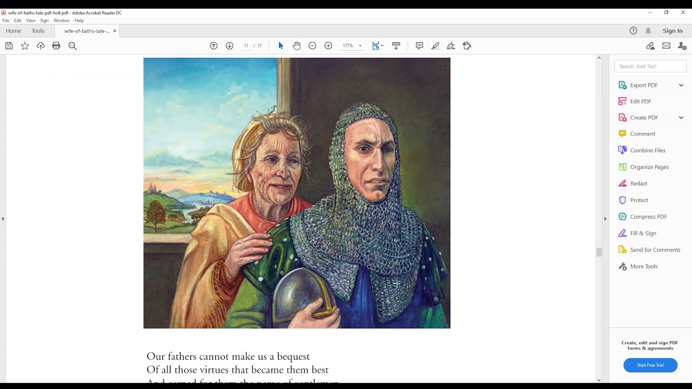
Task: Click 'Of all those virtues that became them best'
Action: pyautogui.click(x=237, y=370)
